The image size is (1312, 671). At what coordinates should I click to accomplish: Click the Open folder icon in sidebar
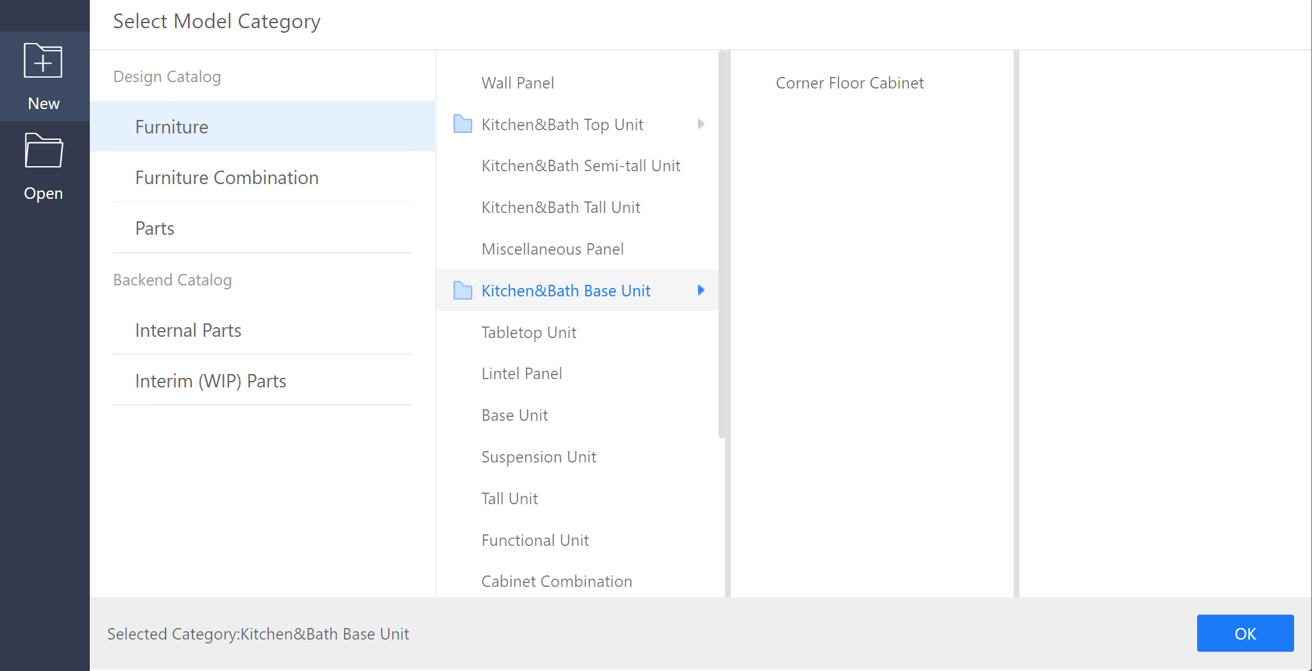43,151
